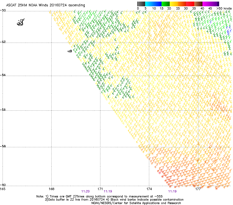Select the '171' longitude axis label
This screenshot has height=205, width=233.
point(100,189)
